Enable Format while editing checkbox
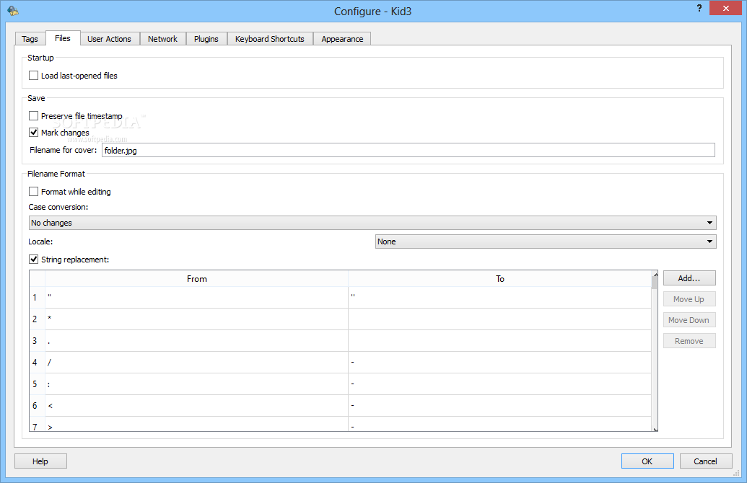 click(33, 191)
